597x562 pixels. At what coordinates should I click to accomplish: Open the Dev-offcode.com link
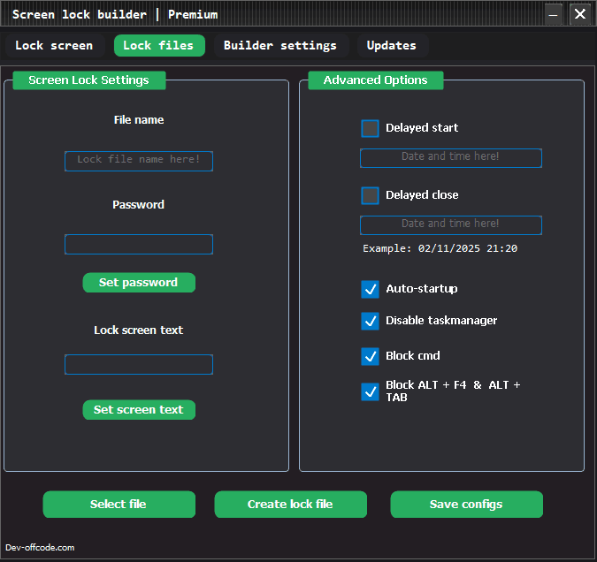pyautogui.click(x=40, y=548)
